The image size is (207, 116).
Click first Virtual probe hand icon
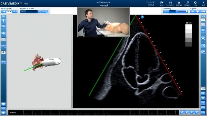coord(4,12)
